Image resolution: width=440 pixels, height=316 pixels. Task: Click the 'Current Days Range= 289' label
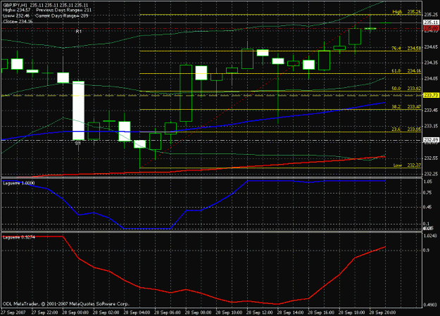coord(62,15)
